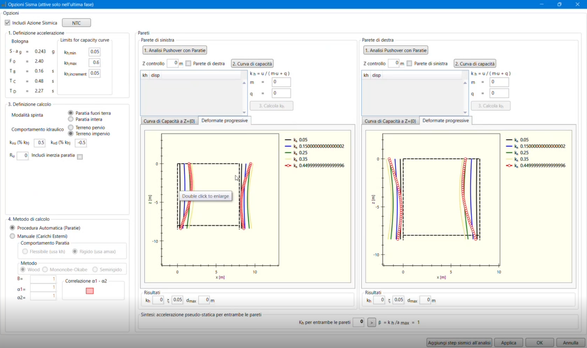Open Curva di Capacità tab for left wall
587x348 pixels.
coord(169,121)
